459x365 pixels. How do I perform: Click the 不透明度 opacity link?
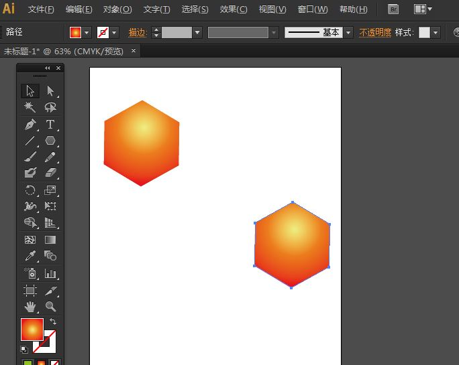tap(375, 32)
